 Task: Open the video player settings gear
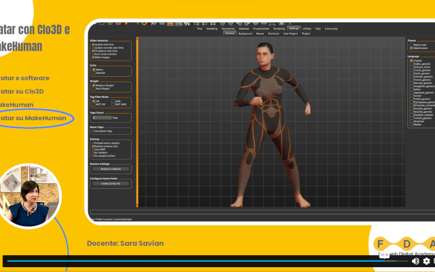pyautogui.click(x=427, y=261)
